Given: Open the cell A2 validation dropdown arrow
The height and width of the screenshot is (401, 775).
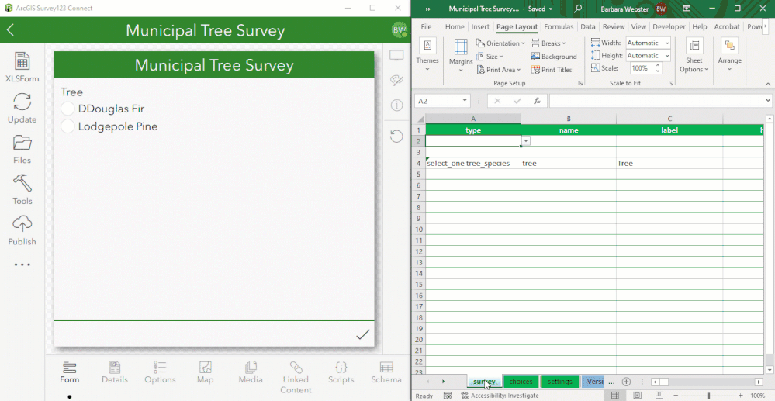Looking at the screenshot, I should [x=526, y=141].
